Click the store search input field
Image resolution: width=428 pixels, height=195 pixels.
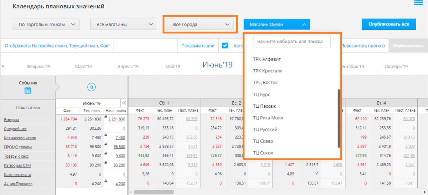click(x=292, y=42)
